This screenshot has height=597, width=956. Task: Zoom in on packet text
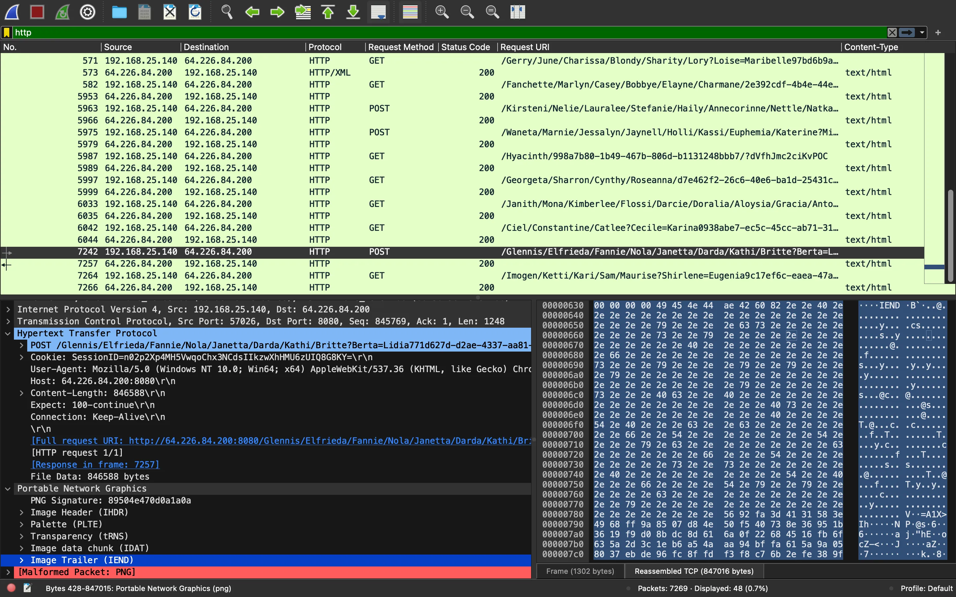[442, 12]
